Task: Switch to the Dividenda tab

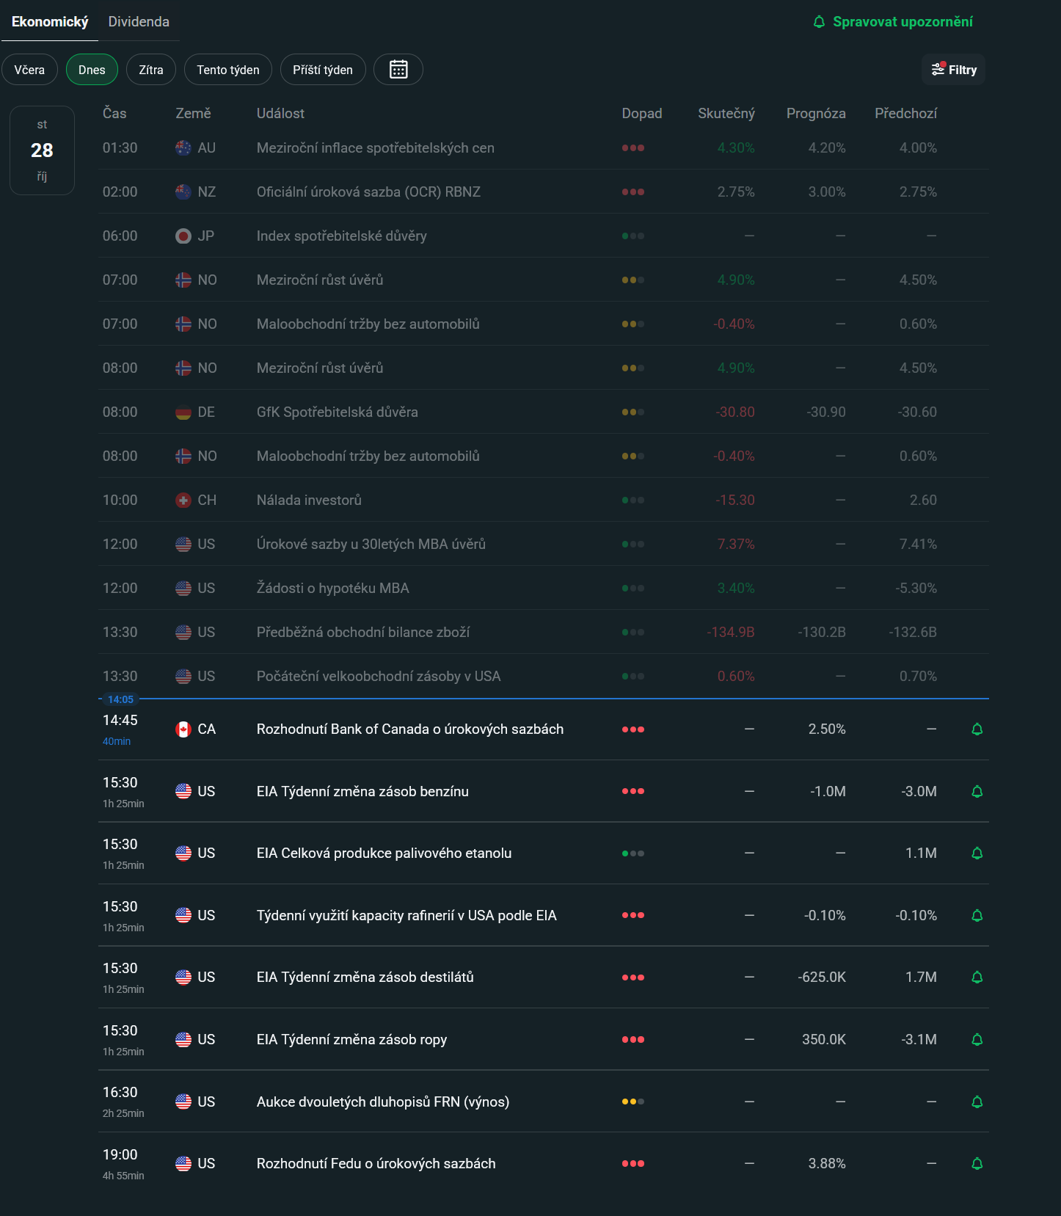Action: click(x=139, y=22)
